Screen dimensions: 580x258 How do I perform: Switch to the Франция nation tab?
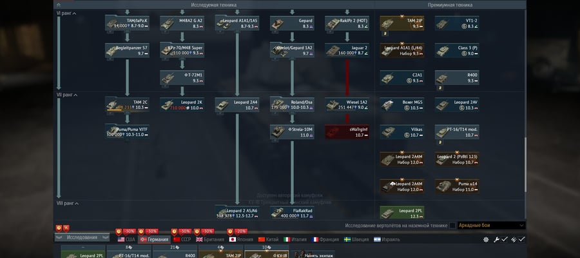(325, 239)
